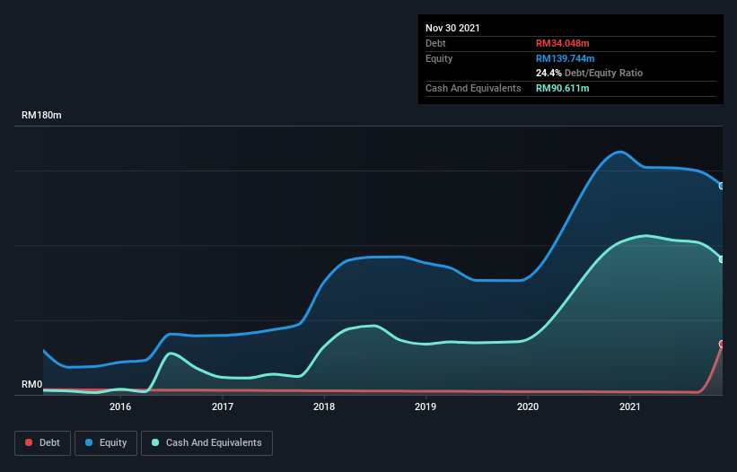Click the blue Equity endpoint marker

click(x=722, y=186)
